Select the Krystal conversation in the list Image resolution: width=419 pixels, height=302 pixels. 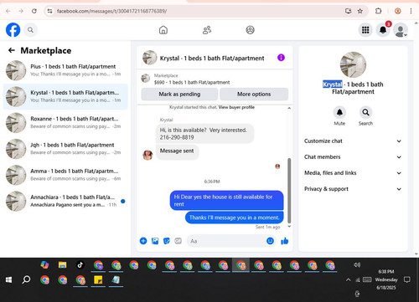pyautogui.click(x=65, y=96)
